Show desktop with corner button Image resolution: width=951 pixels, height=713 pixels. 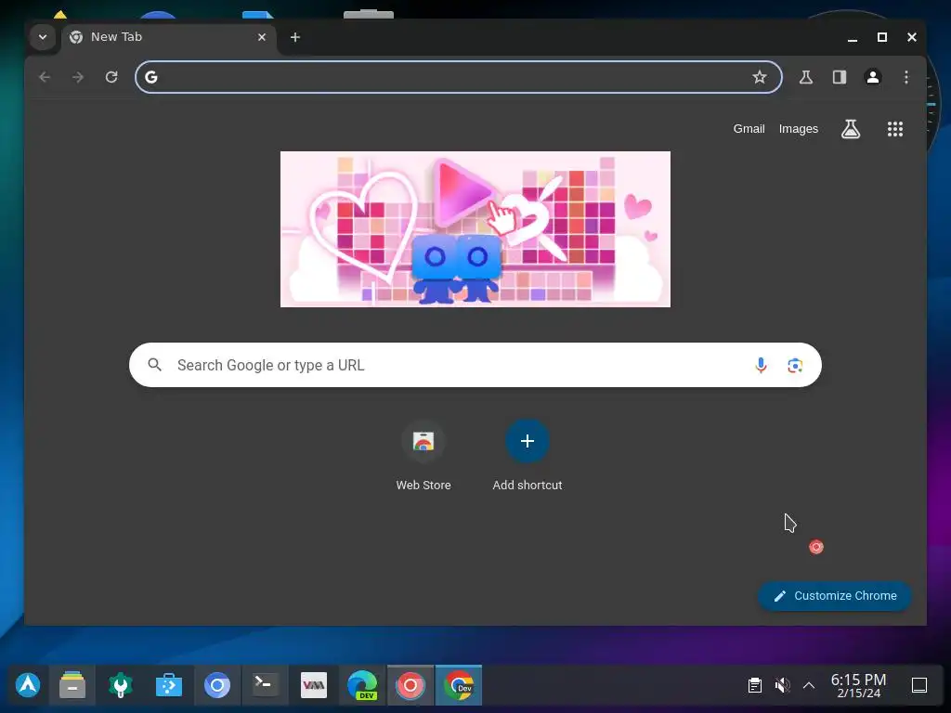coord(919,685)
